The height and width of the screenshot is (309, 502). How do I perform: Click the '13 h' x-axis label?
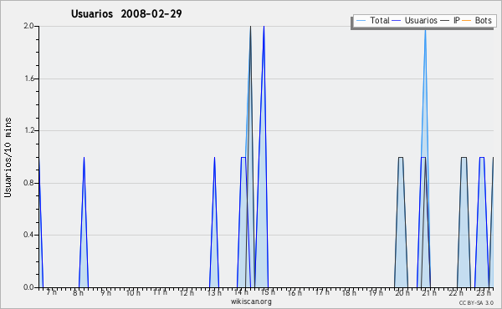(214, 292)
